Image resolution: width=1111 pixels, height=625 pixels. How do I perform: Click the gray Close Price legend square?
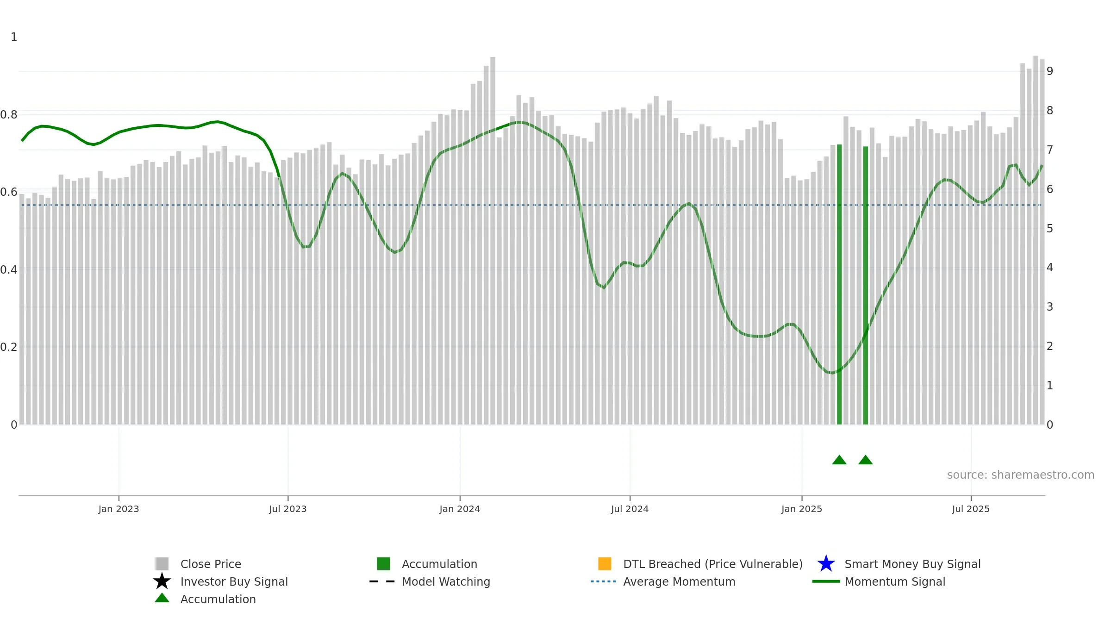coord(162,563)
